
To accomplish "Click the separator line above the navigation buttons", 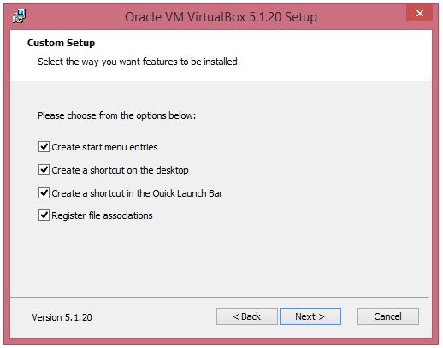I will pyautogui.click(x=220, y=297).
